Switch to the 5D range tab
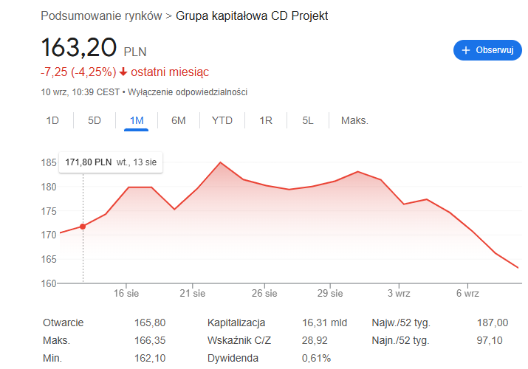Viewport: 528px width, 369px height. [95, 120]
